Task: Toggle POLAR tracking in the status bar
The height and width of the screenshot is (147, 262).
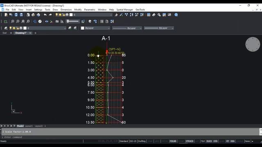Action: click(x=173, y=141)
